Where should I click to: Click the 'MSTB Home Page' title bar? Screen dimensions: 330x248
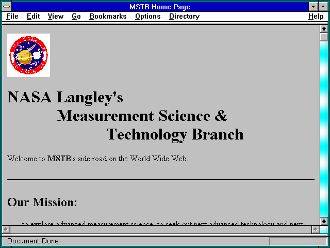pyautogui.click(x=160, y=7)
